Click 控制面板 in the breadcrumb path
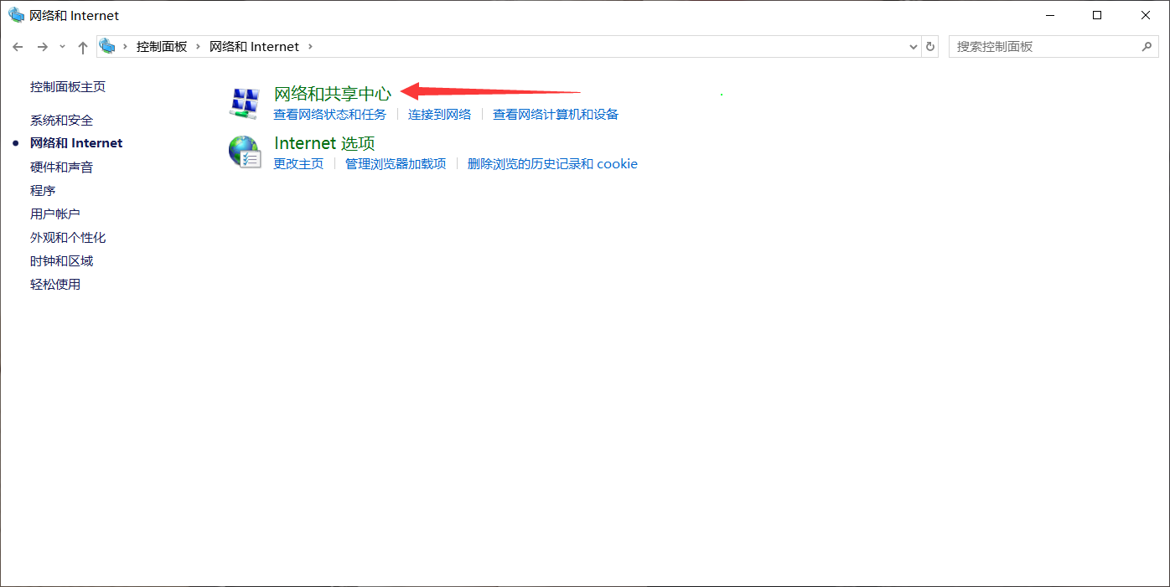1170x587 pixels. click(162, 46)
